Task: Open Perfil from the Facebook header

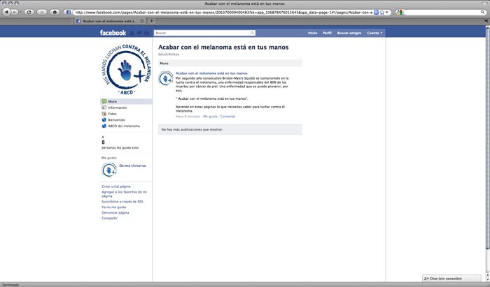Action: [327, 33]
